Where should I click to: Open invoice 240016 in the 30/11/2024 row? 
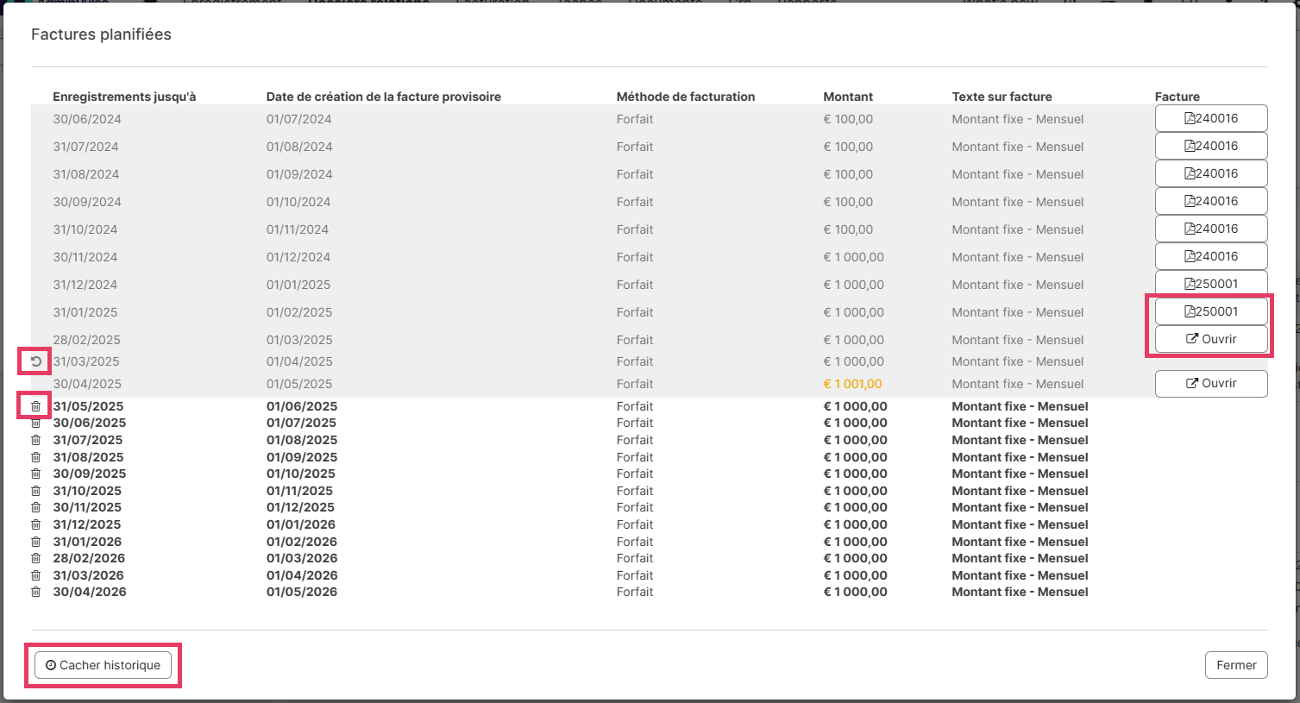1210,256
